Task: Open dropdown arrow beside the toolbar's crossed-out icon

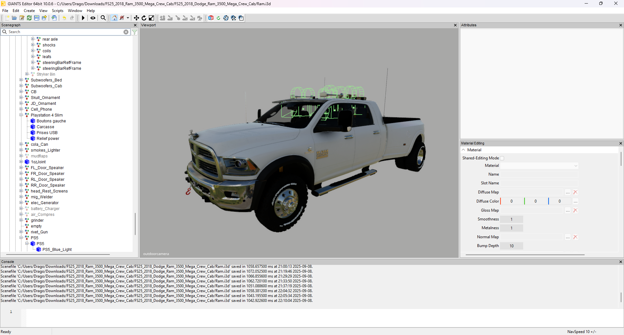Action: [x=128, y=18]
